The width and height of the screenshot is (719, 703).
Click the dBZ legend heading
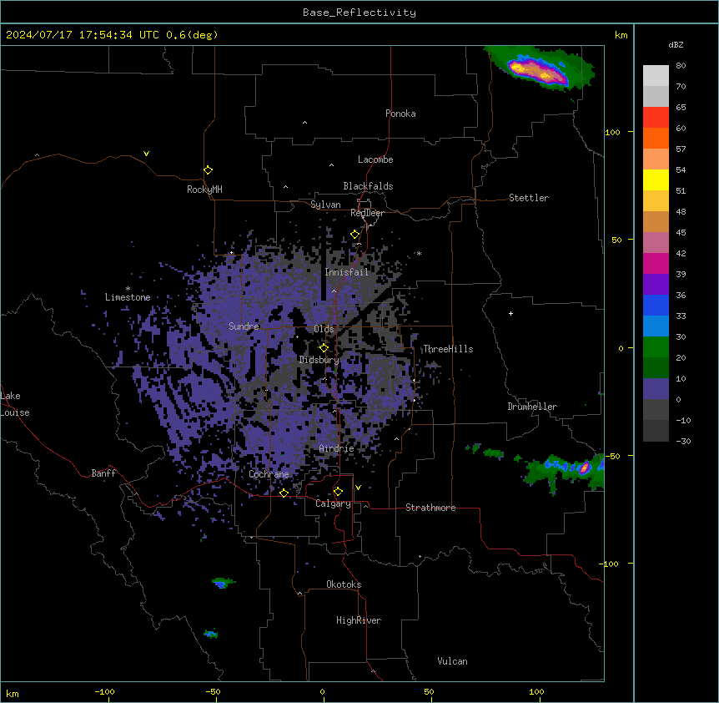pyautogui.click(x=676, y=45)
